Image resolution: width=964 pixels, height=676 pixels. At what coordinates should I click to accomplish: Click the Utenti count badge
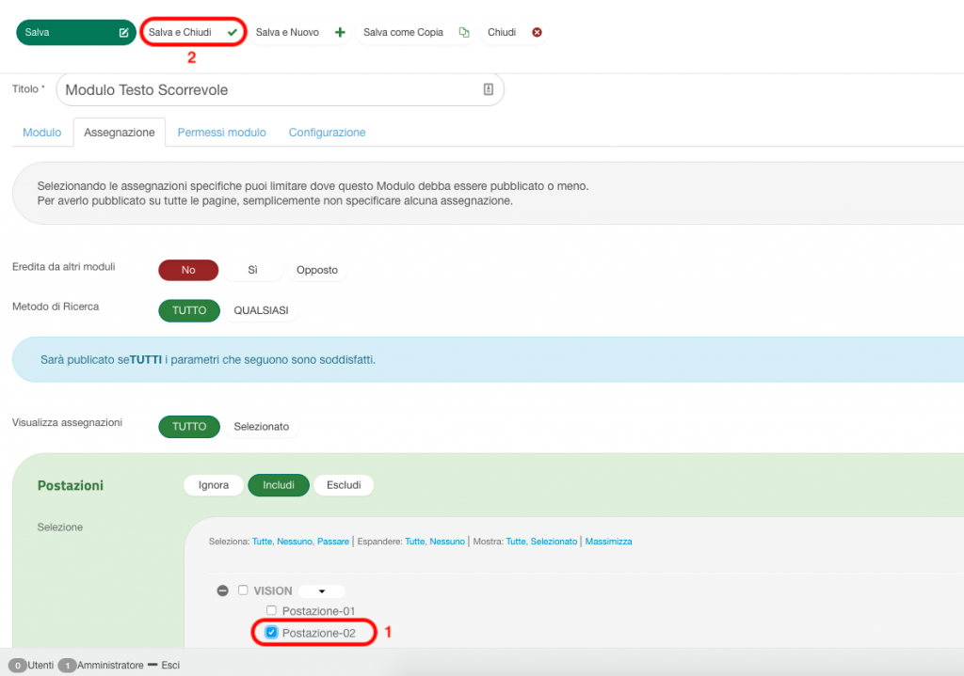[18, 666]
